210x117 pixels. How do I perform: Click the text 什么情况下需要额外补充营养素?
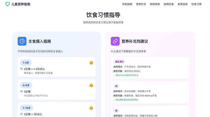[x=128, y=51]
